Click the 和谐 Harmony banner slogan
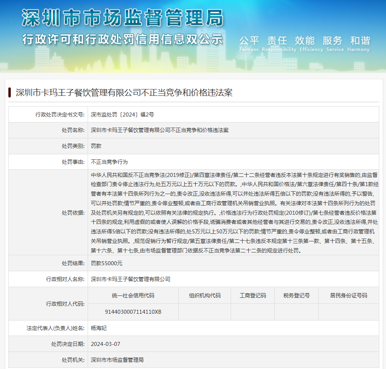 click(359, 44)
